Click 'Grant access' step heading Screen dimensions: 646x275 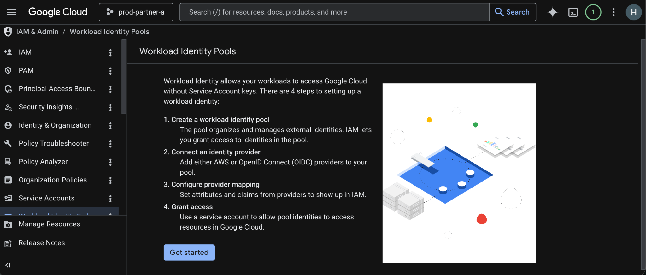pyautogui.click(x=192, y=207)
